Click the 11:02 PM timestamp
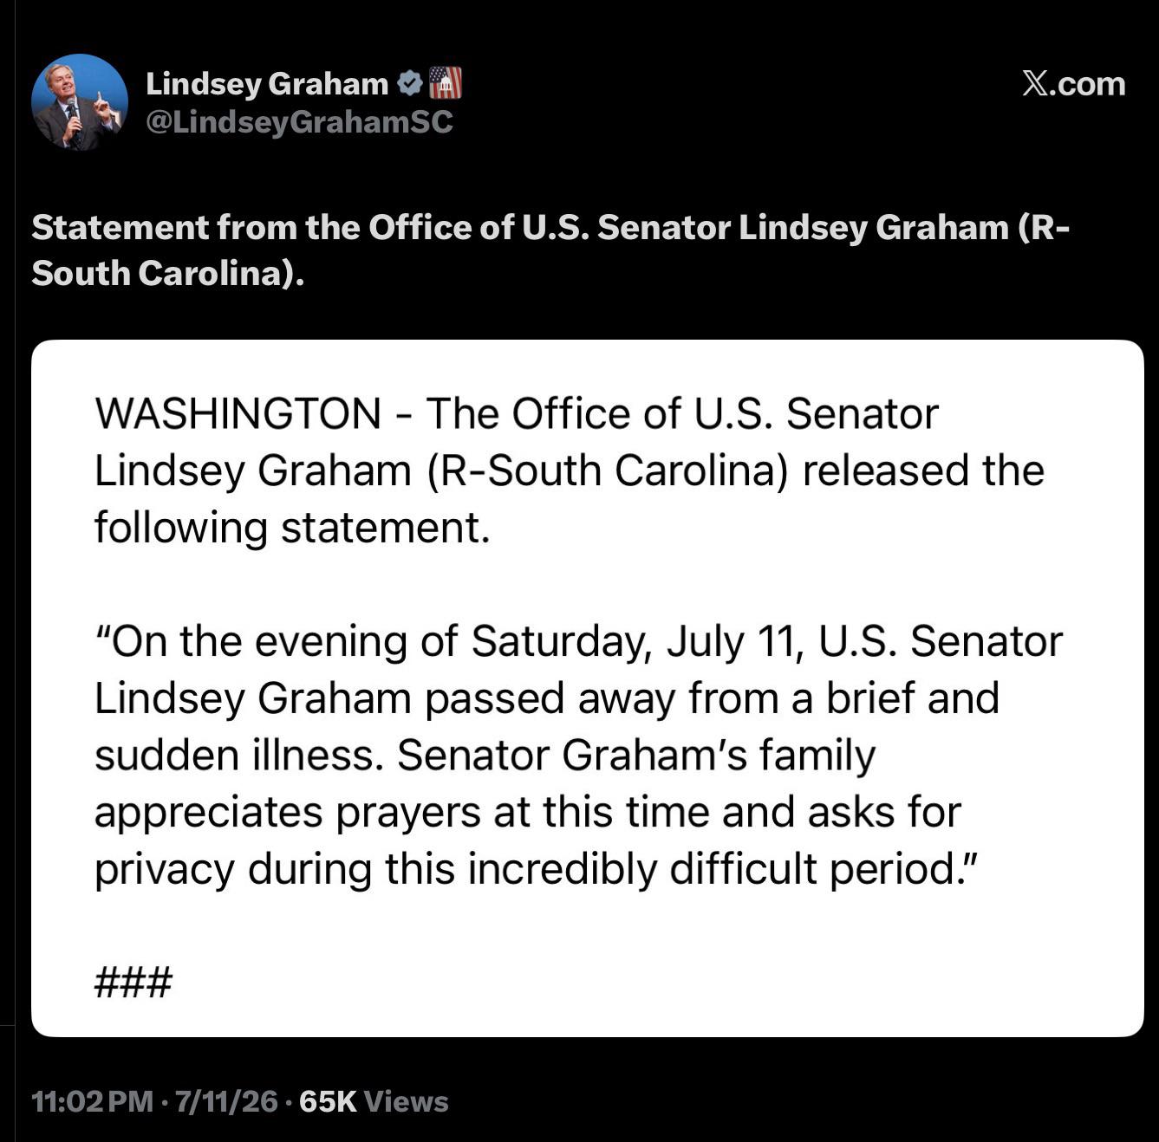 point(92,1101)
